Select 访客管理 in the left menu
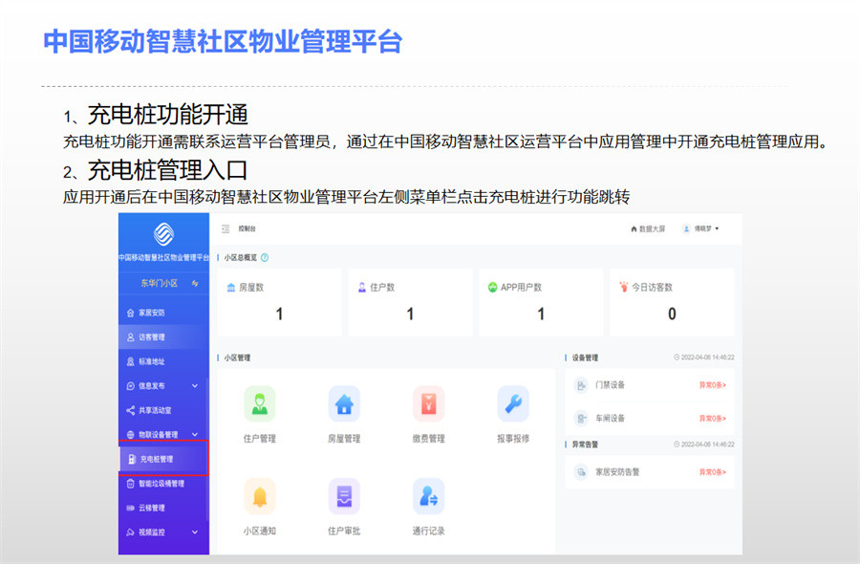Screen dimensions: 860x564 (163, 336)
